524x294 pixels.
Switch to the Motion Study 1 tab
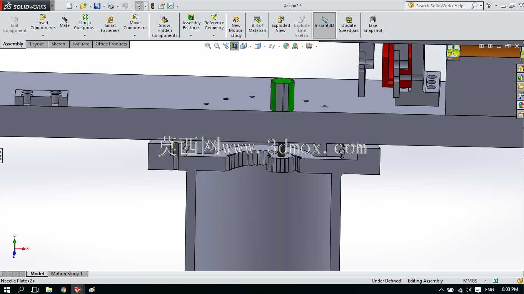click(67, 274)
